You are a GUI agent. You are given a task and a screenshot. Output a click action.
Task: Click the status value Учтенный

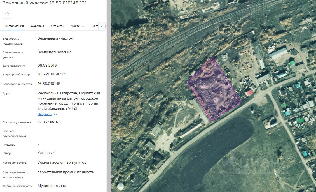click(46, 153)
